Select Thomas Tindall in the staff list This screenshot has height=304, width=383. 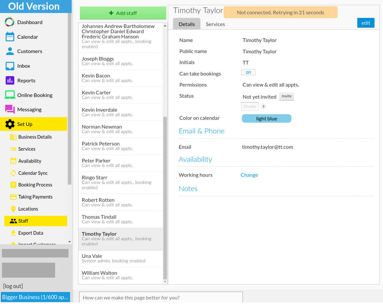(120, 220)
